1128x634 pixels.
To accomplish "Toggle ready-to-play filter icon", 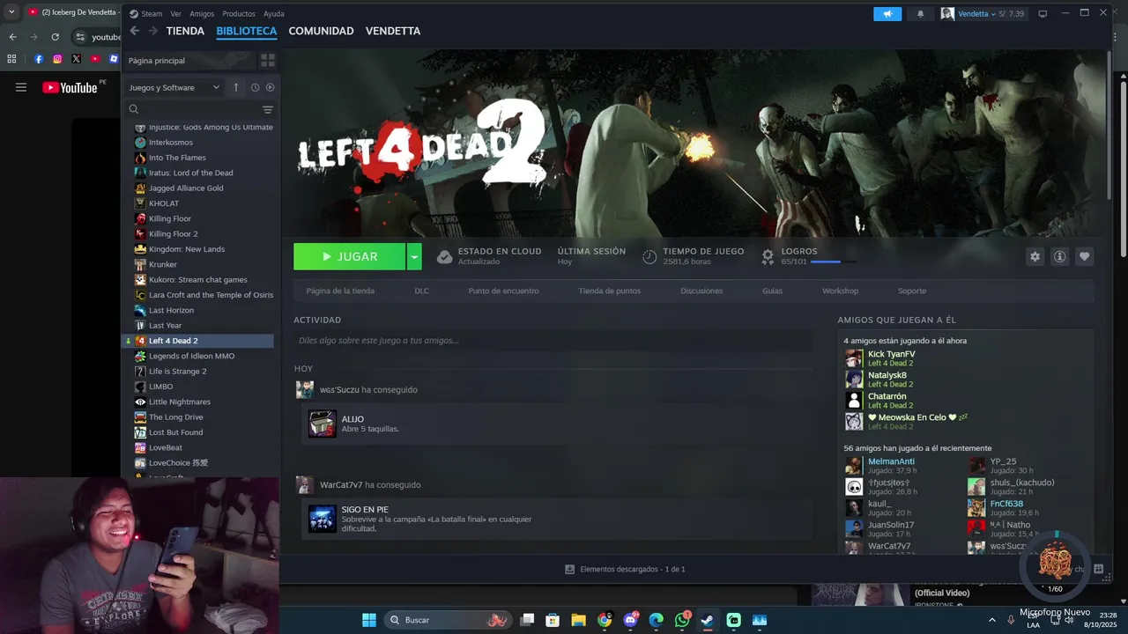I will [270, 87].
